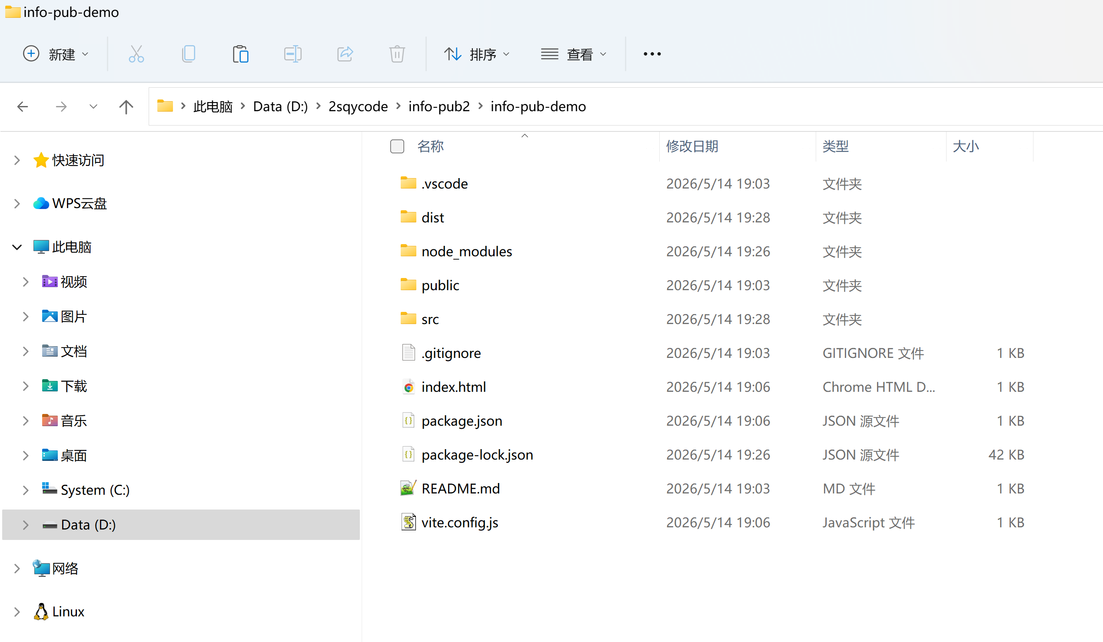
Task: Click the Cut scissors icon in toolbar
Action: [136, 54]
